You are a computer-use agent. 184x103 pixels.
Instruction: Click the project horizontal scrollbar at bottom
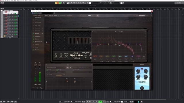click(143, 99)
